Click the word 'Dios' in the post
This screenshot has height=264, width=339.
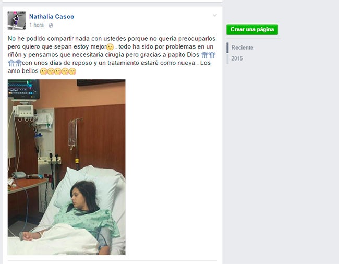tap(193, 55)
